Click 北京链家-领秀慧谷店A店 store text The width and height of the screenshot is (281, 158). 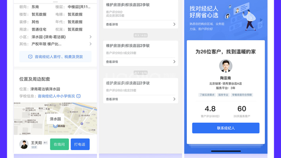click(x=226, y=84)
